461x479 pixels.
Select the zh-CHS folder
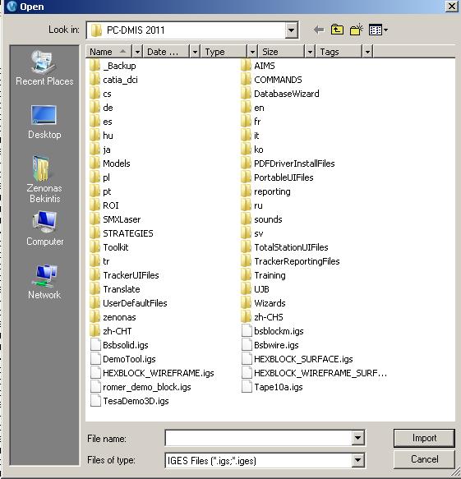[x=262, y=317]
